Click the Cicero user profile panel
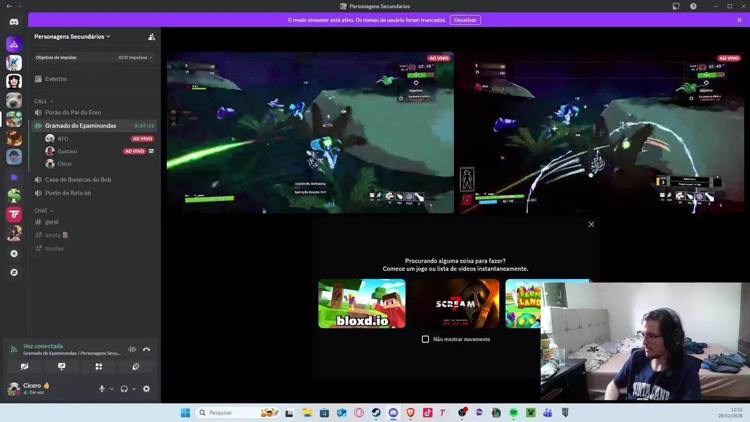750x422 pixels. point(49,389)
